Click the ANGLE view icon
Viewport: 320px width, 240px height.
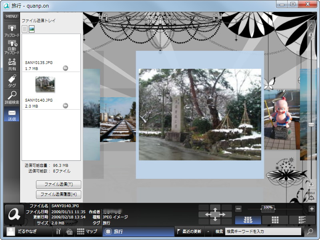pos(311,198)
